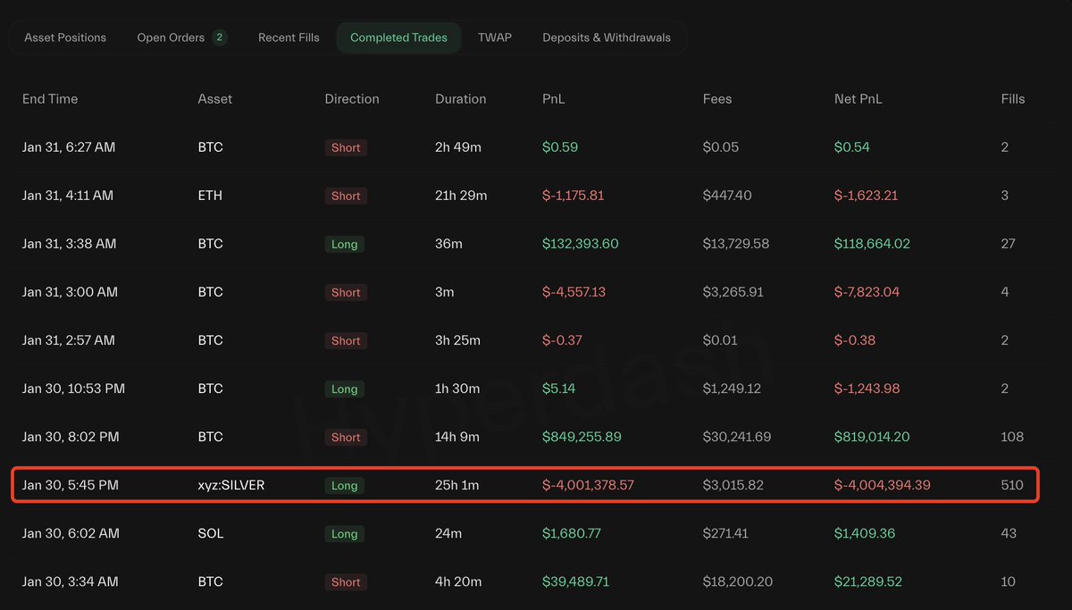Click the Fills column header
The height and width of the screenshot is (610, 1072).
1013,99
